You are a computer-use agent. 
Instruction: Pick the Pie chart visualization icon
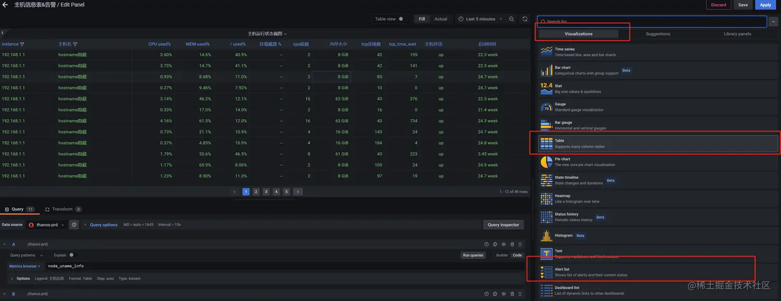click(x=546, y=162)
